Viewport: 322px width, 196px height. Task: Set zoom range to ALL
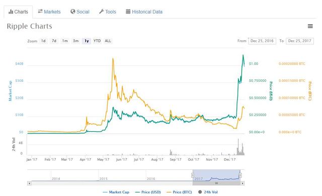click(x=108, y=41)
